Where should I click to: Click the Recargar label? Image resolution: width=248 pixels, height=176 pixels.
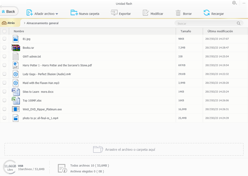click(x=217, y=14)
